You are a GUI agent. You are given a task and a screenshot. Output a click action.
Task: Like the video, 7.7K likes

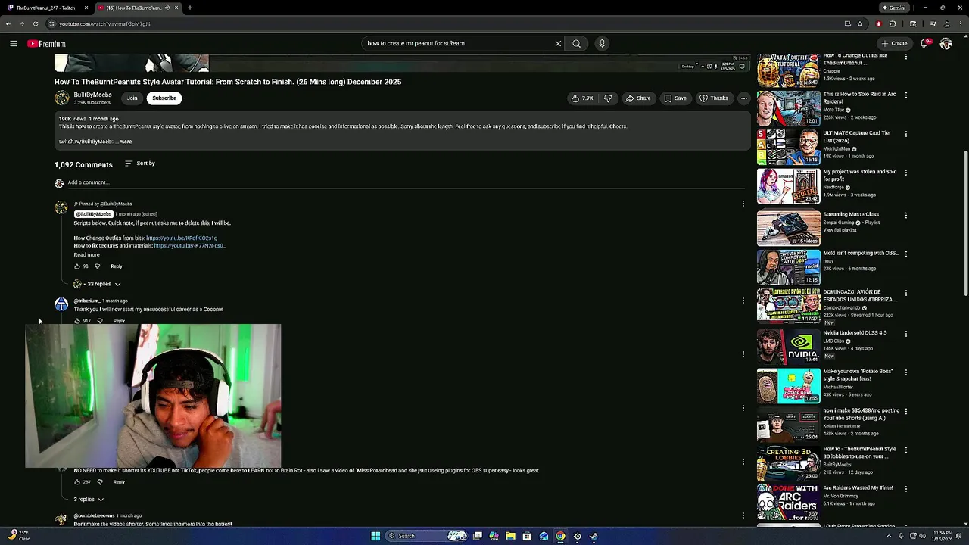coord(582,98)
